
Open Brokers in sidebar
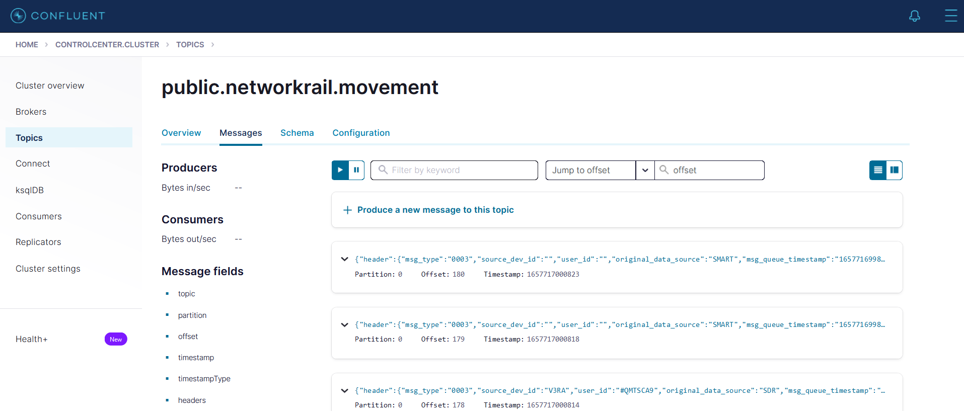click(31, 112)
